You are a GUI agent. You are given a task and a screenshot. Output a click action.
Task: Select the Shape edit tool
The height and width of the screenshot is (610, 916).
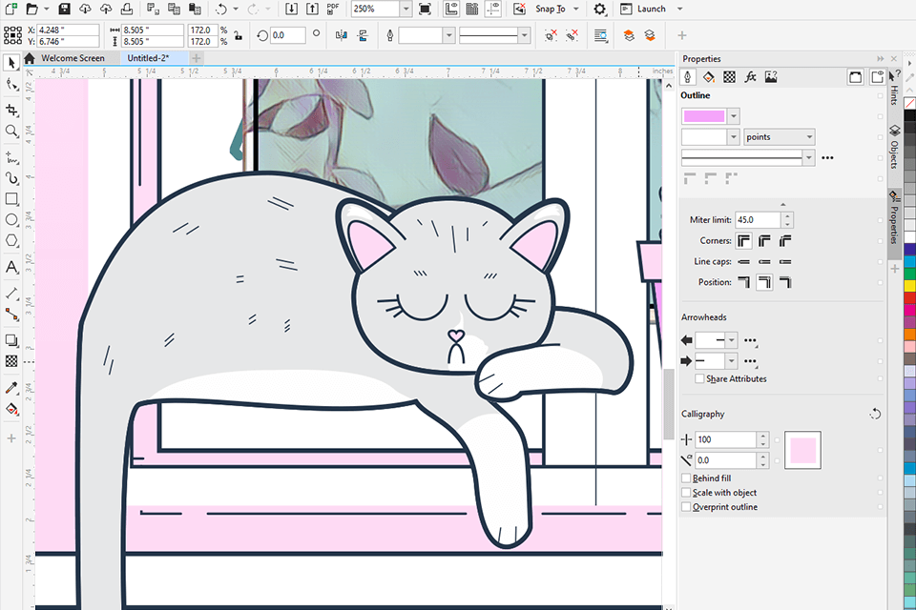[11, 85]
